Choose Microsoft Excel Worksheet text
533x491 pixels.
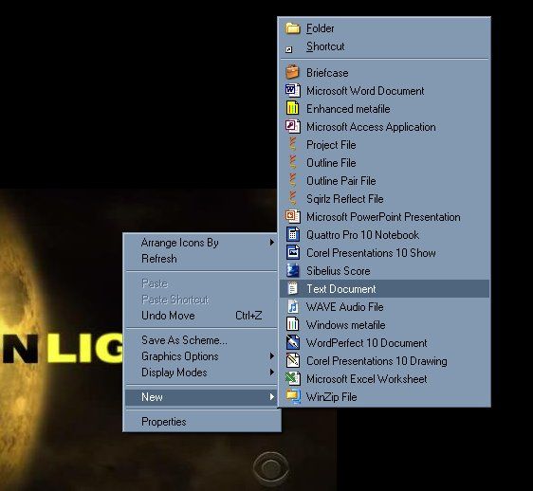click(x=366, y=379)
